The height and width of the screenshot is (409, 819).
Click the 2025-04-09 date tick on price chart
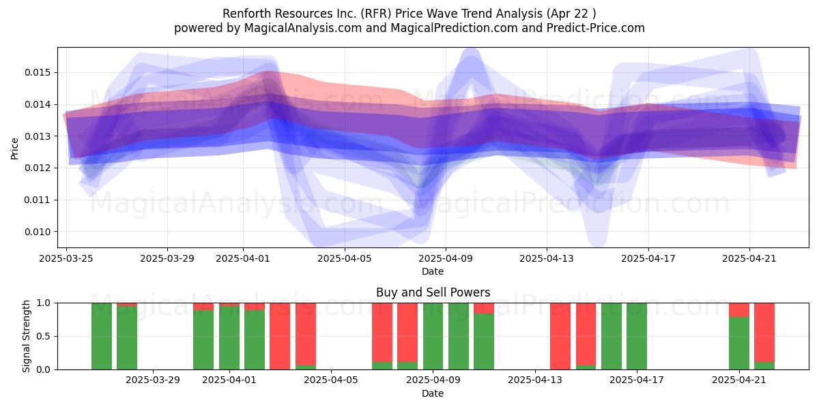click(x=446, y=258)
